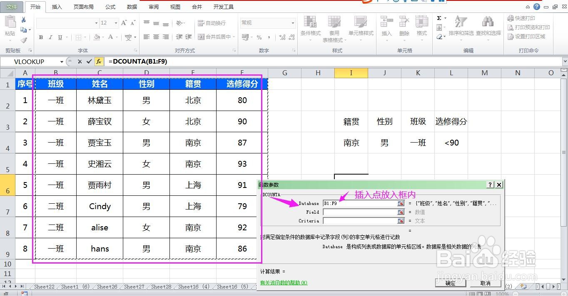
Task: Click the Fill Color bucket swatch
Action: [x=97, y=37]
